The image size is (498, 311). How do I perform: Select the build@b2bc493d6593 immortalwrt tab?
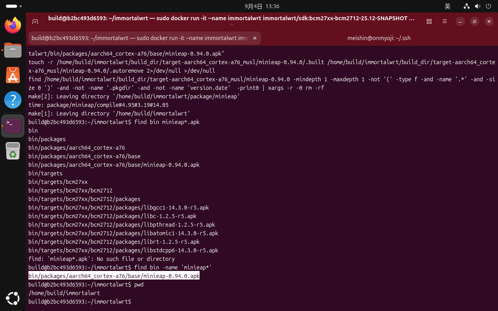[x=139, y=38]
